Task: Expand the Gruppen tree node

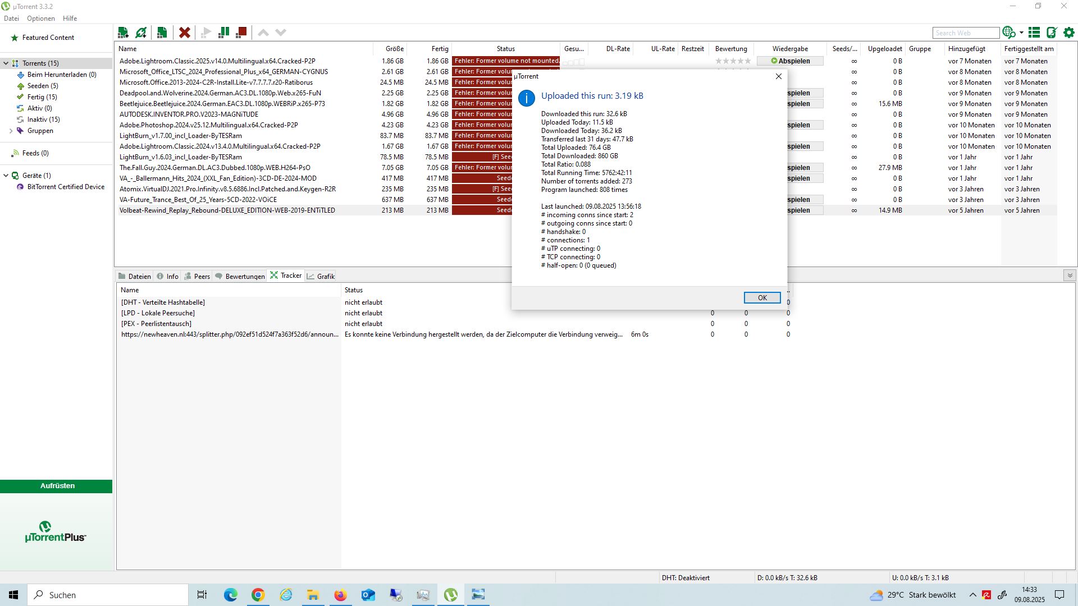Action: (11, 131)
